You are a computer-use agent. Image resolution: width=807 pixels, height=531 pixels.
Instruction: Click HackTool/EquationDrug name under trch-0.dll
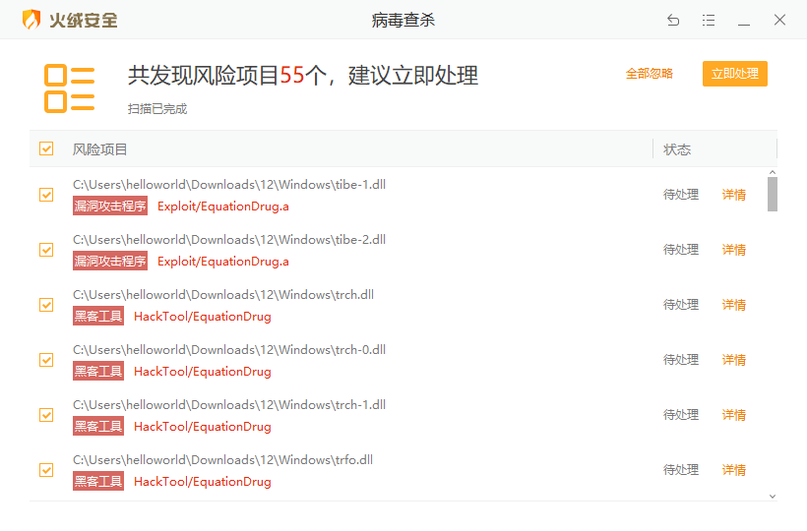203,372
